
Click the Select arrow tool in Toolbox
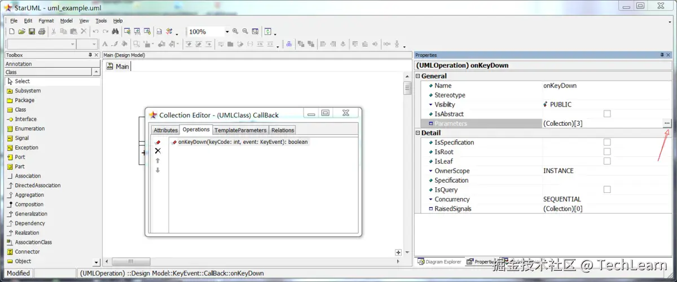22,81
